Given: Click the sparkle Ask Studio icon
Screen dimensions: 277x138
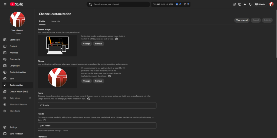Looking at the screenshot, I should (245, 4).
